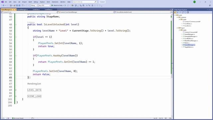Open the Tools menu
213x120 pixels.
point(48,2)
